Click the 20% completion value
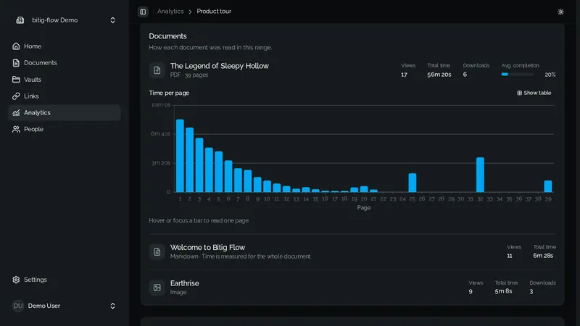This screenshot has width=580, height=326. pos(550,75)
